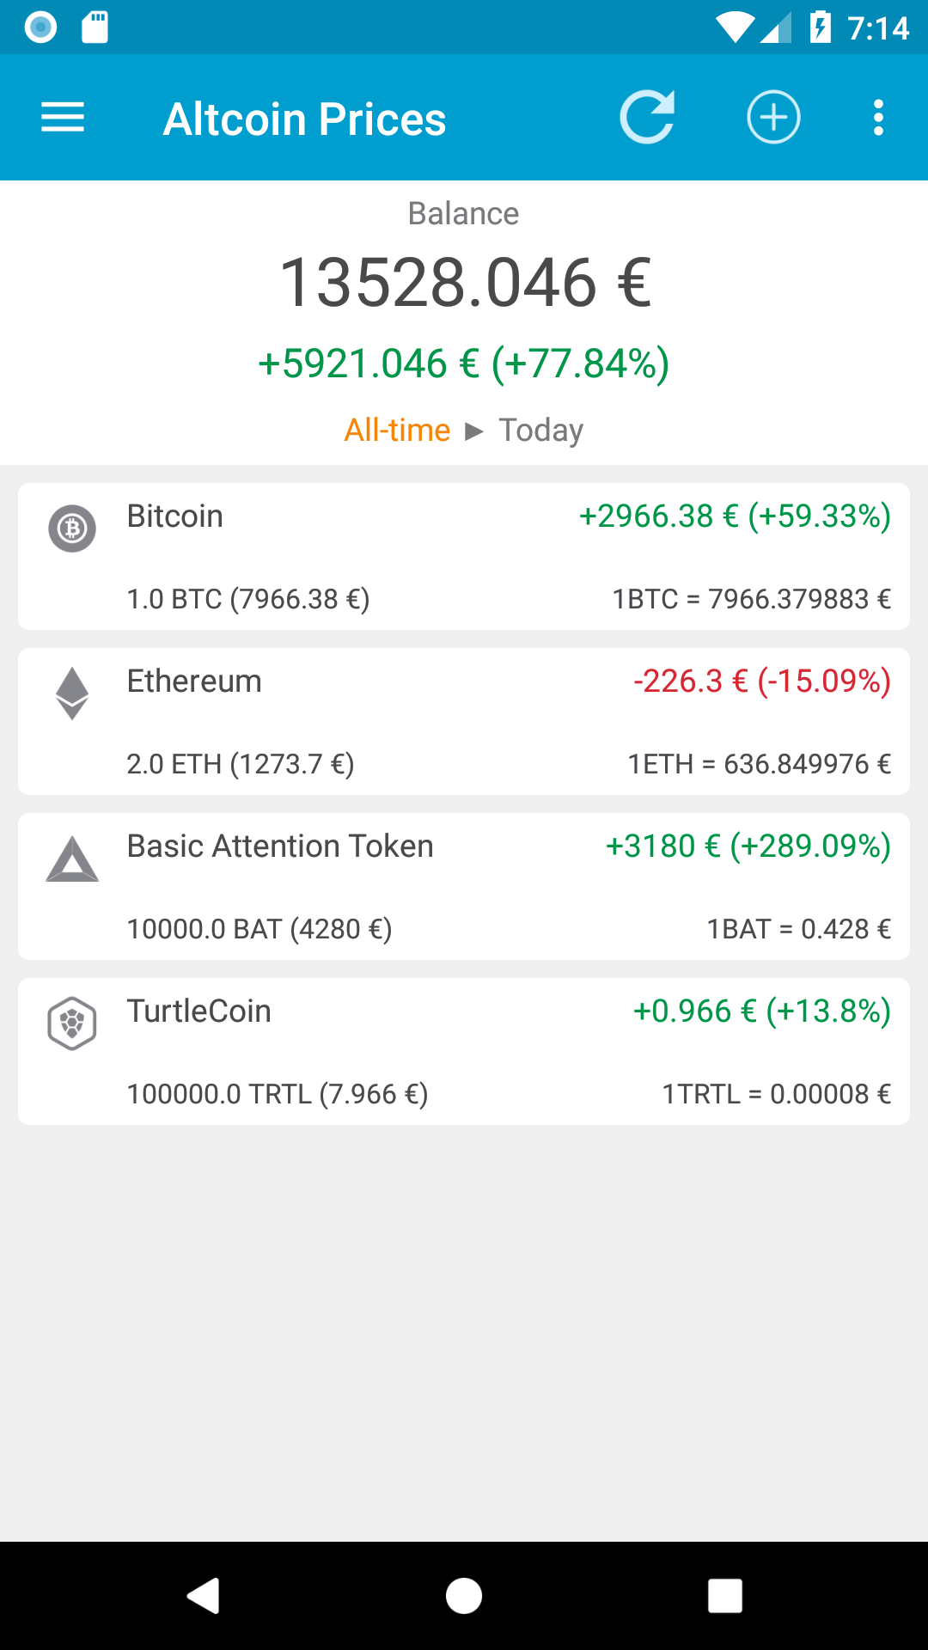Select the TurtleCoin name label
The height and width of the screenshot is (1650, 928).
click(x=198, y=1011)
